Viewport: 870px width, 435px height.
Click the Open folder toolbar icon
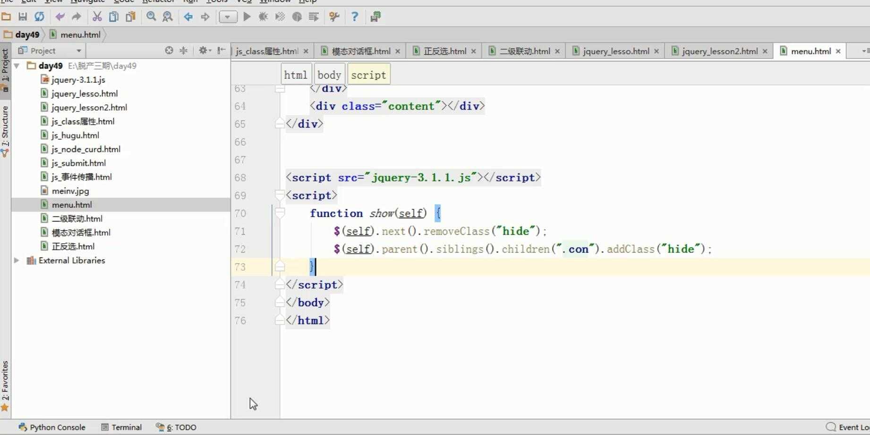6,17
